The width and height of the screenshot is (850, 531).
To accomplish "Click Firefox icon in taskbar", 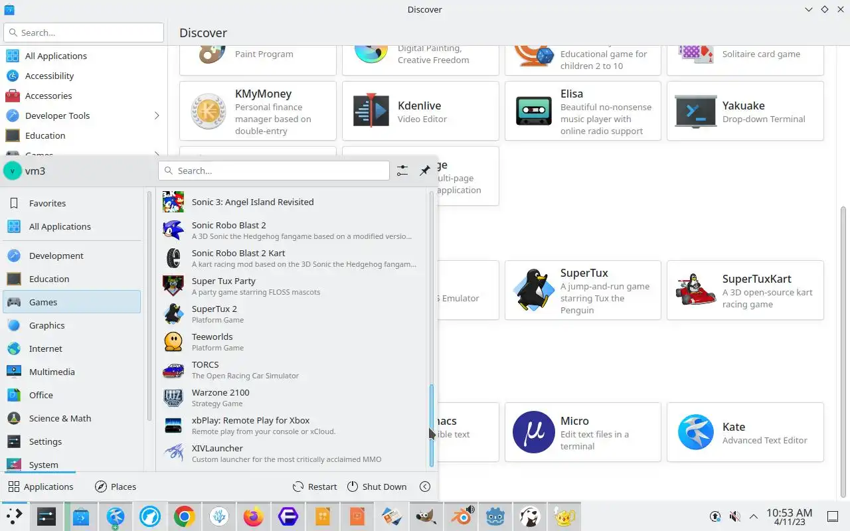I will [253, 516].
